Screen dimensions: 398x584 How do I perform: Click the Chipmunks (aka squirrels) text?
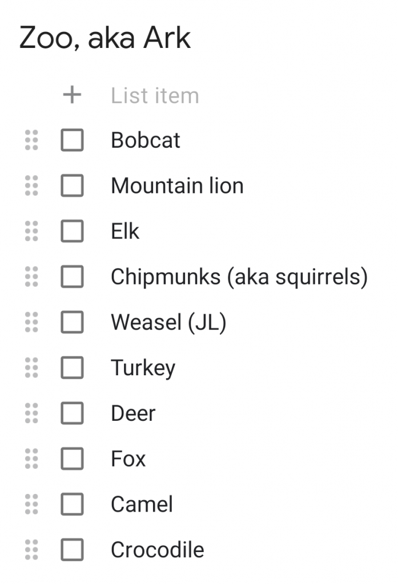tap(239, 277)
